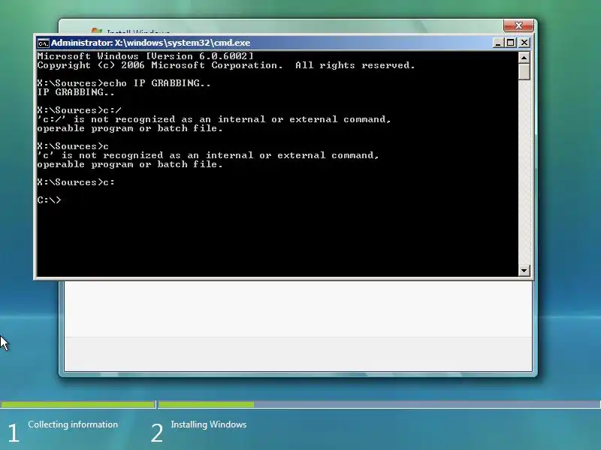
Task: Click the 'Microsoft Windows [Version 6.0.6002]' line
Action: click(x=145, y=56)
